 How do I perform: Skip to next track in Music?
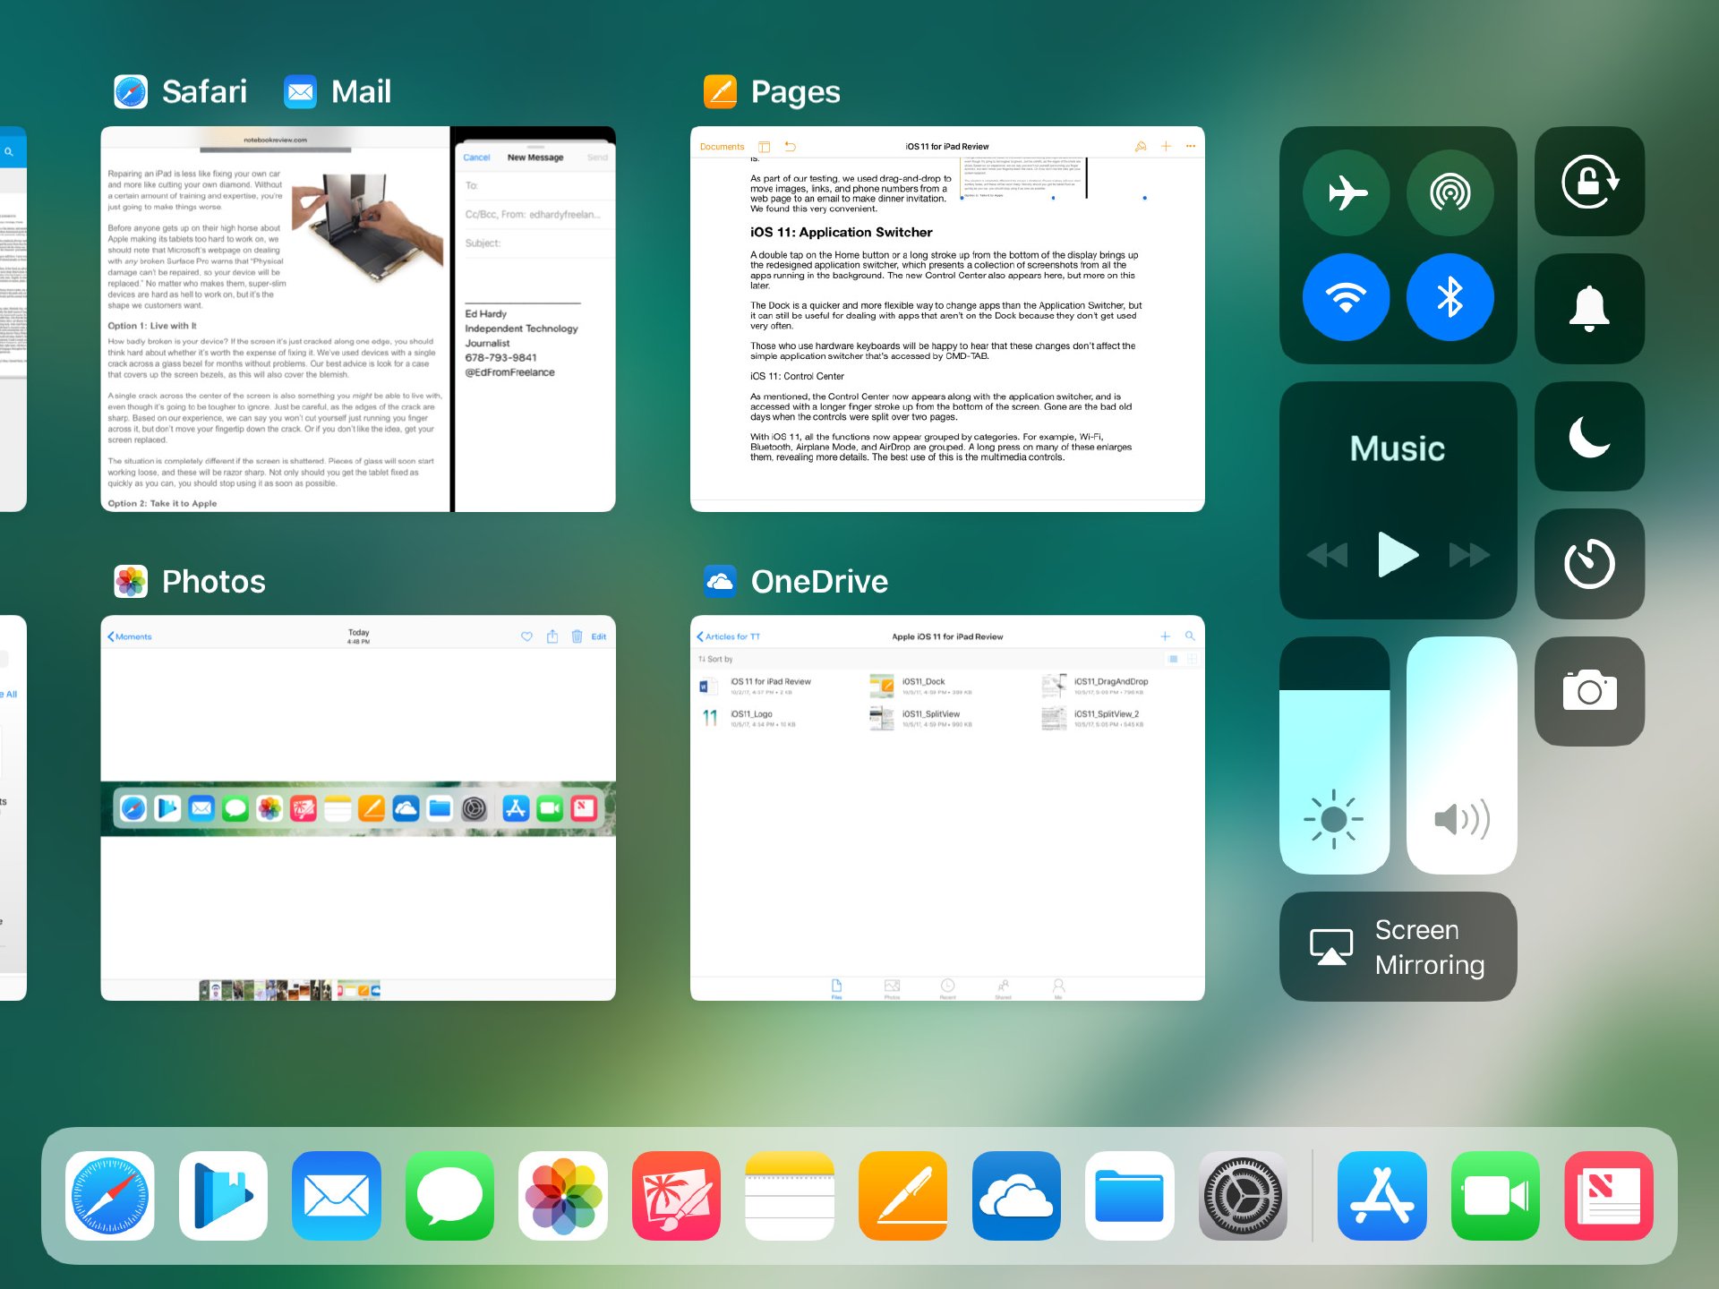click(x=1469, y=555)
